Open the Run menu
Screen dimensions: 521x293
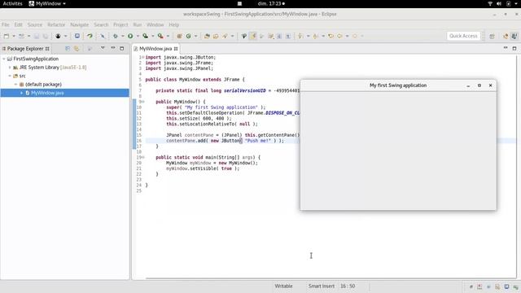138,25
